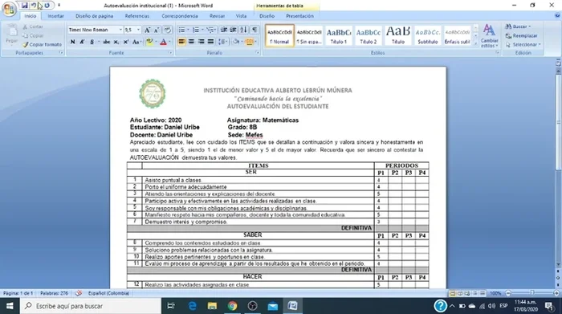This screenshot has width=562, height=314.
Task: Open Correspondencia tab
Action: pyautogui.click(x=180, y=16)
